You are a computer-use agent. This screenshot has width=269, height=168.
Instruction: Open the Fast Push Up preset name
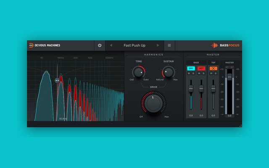point(134,45)
